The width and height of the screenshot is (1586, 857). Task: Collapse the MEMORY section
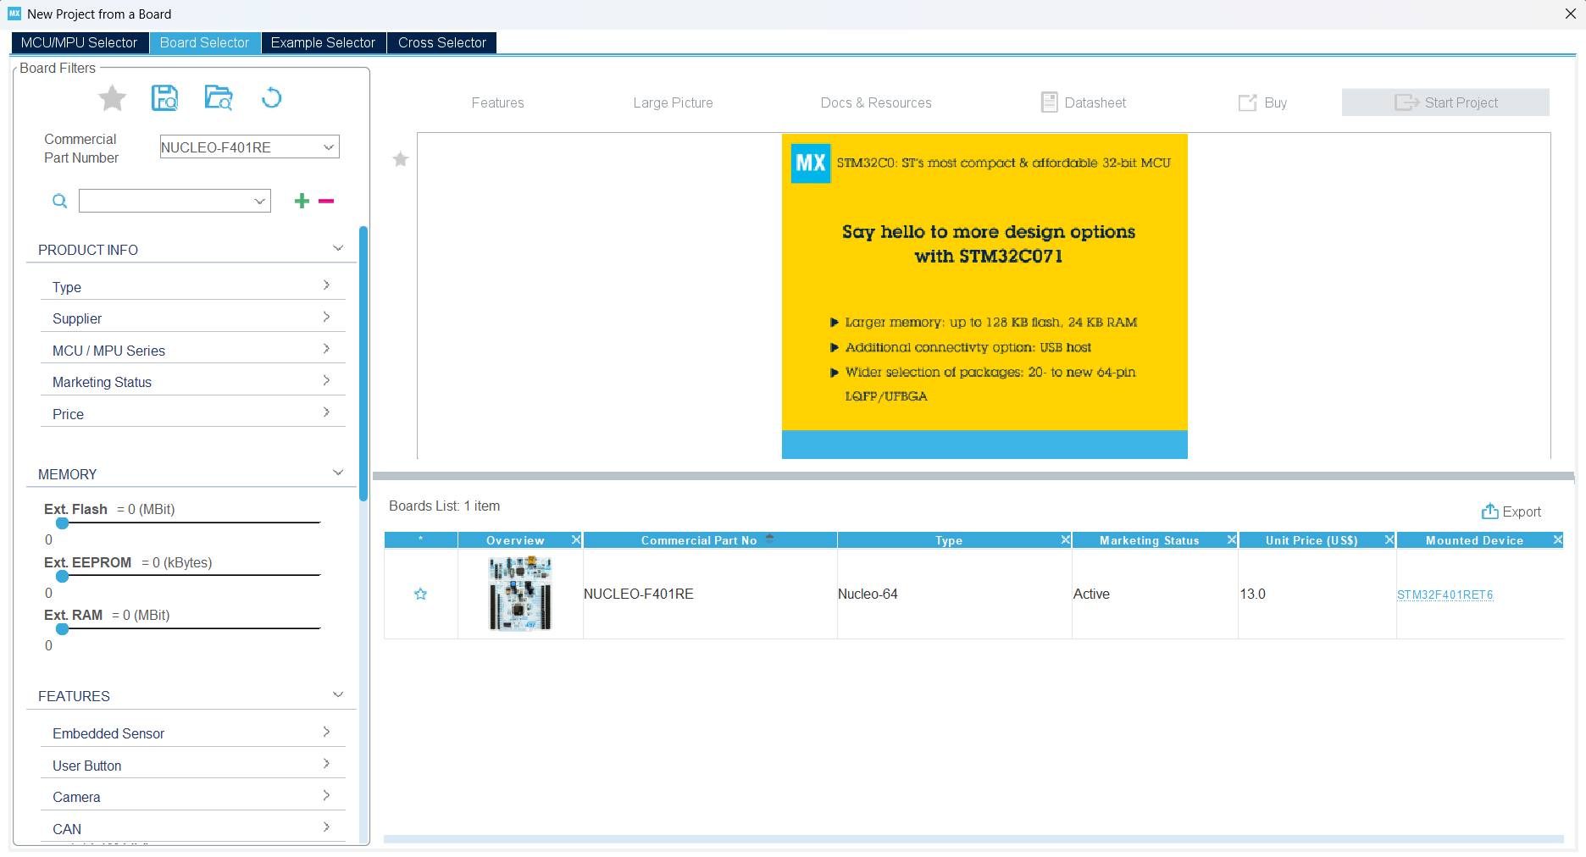coord(338,473)
